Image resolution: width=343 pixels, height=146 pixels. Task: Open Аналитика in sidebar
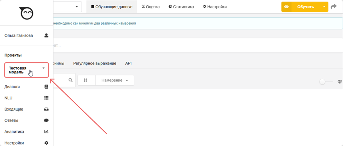point(27,132)
